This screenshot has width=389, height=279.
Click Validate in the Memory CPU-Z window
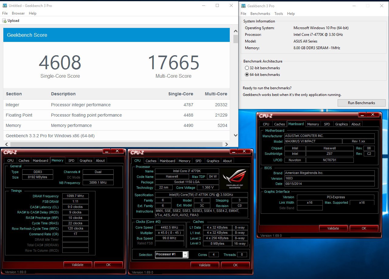coord(77,265)
